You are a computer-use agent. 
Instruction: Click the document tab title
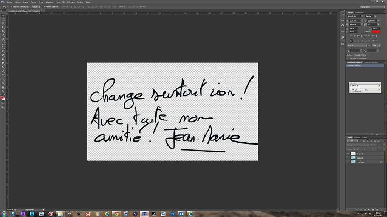tap(24, 11)
